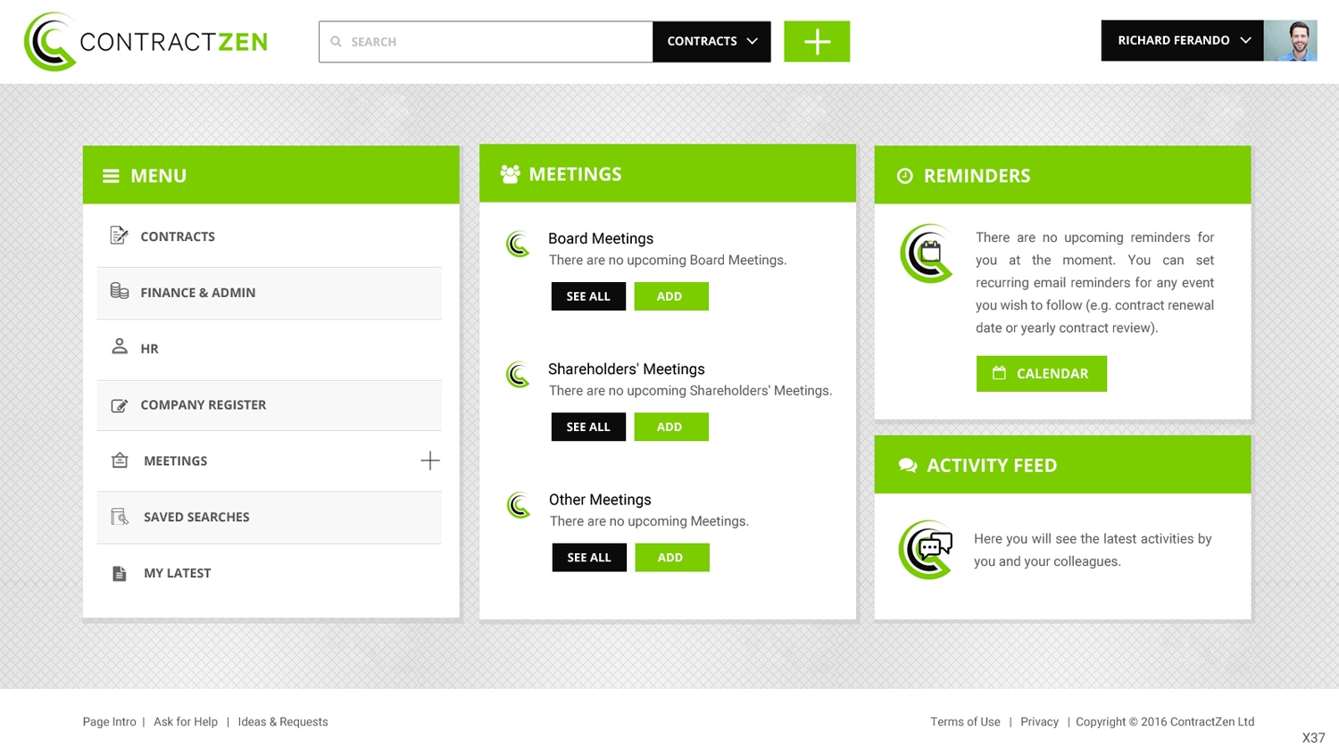The image size is (1339, 755).
Task: Add a Shareholders' Meeting
Action: [x=671, y=427]
